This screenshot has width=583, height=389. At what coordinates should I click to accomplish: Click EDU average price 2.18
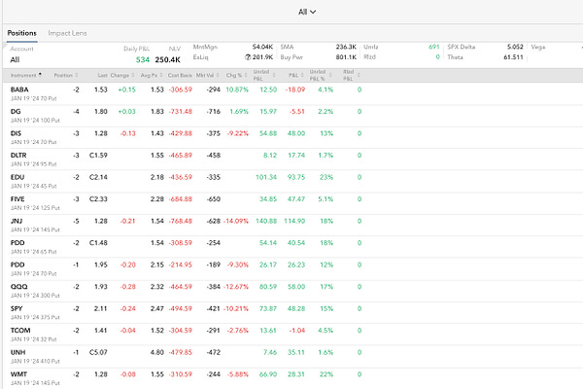(x=156, y=177)
